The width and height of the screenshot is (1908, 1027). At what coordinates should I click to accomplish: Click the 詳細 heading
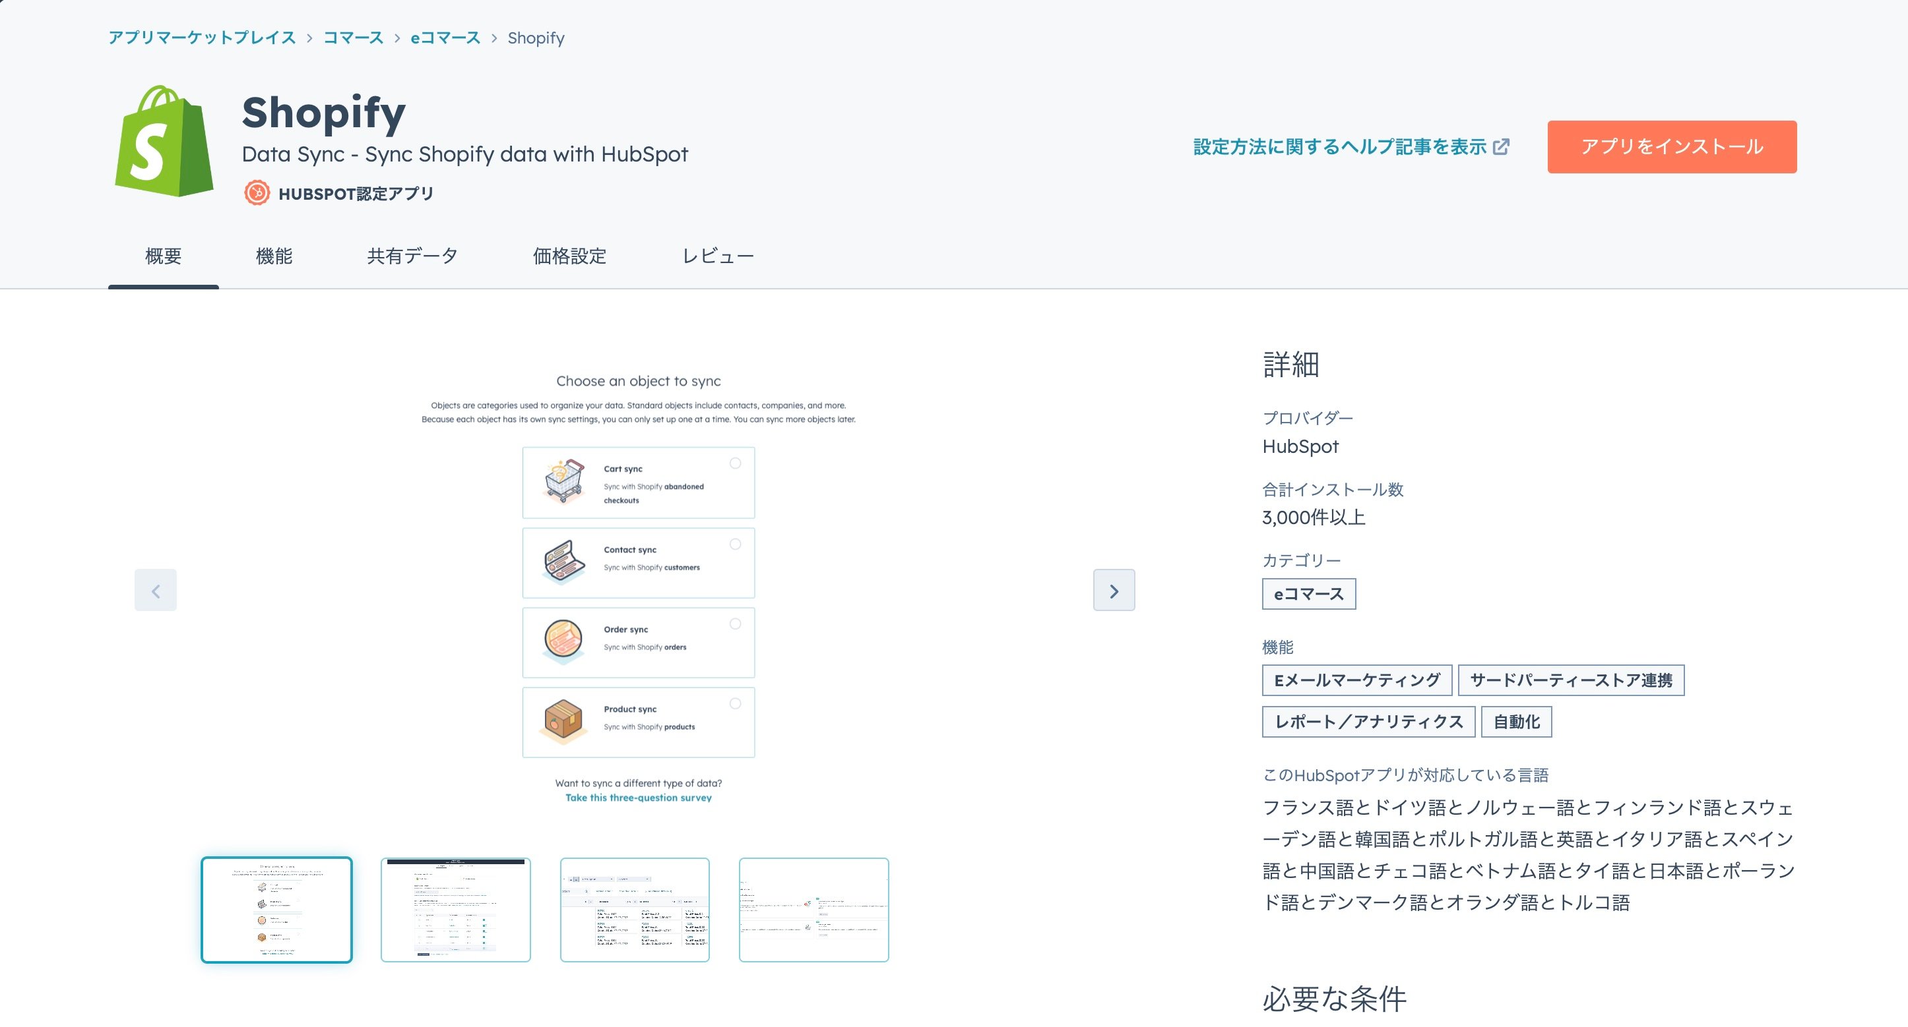pyautogui.click(x=1290, y=365)
